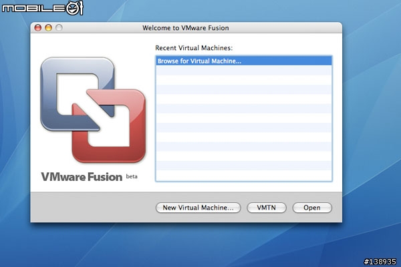This screenshot has height=267, width=401.
Task: Minimize window with the yellow button
Action: 48,27
